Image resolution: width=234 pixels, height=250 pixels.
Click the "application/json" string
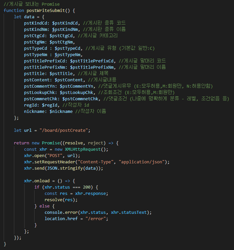click(142, 162)
